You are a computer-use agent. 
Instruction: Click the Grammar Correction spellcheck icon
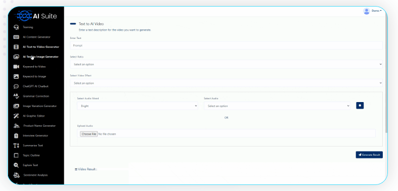tap(16, 96)
